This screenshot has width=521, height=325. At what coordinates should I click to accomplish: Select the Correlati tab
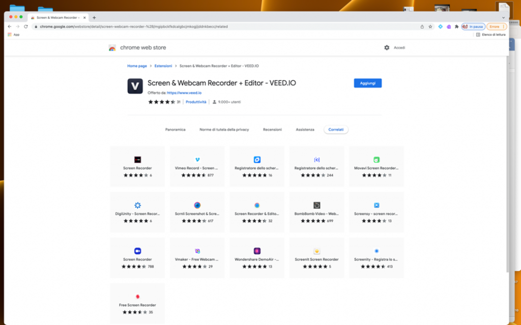click(x=336, y=130)
